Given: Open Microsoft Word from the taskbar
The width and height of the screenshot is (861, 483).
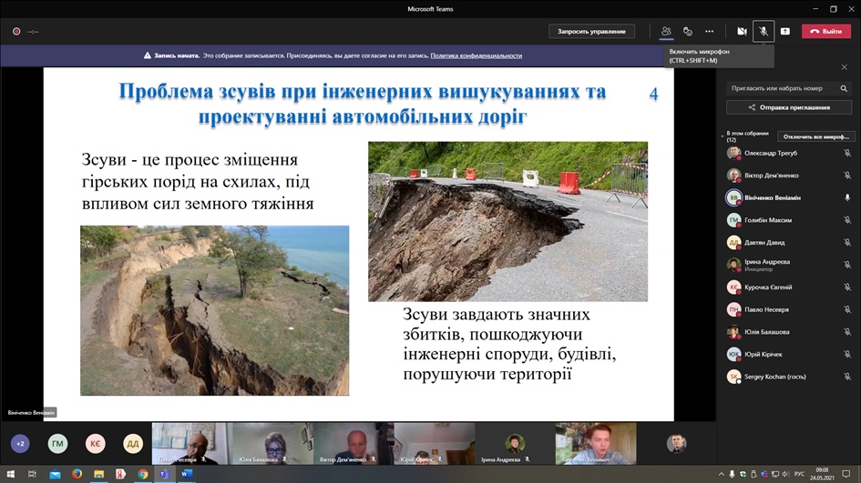Looking at the screenshot, I should coord(187,474).
